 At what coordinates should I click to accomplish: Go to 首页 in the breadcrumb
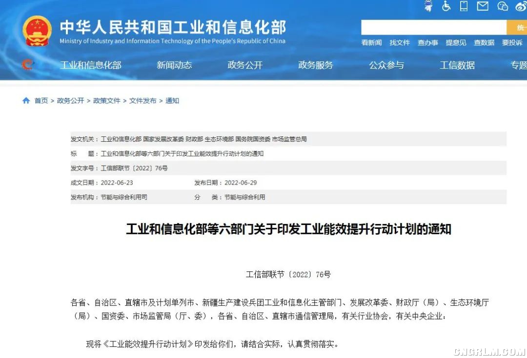41,101
